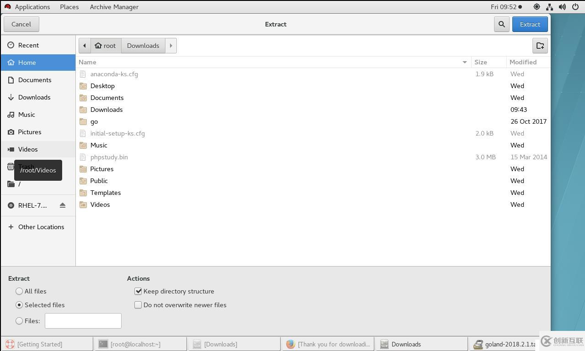The height and width of the screenshot is (351, 585).
Task: Advance with the path bar right arrow
Action: [171, 46]
